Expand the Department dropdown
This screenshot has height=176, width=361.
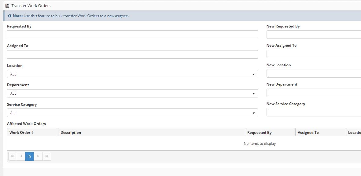(x=132, y=94)
